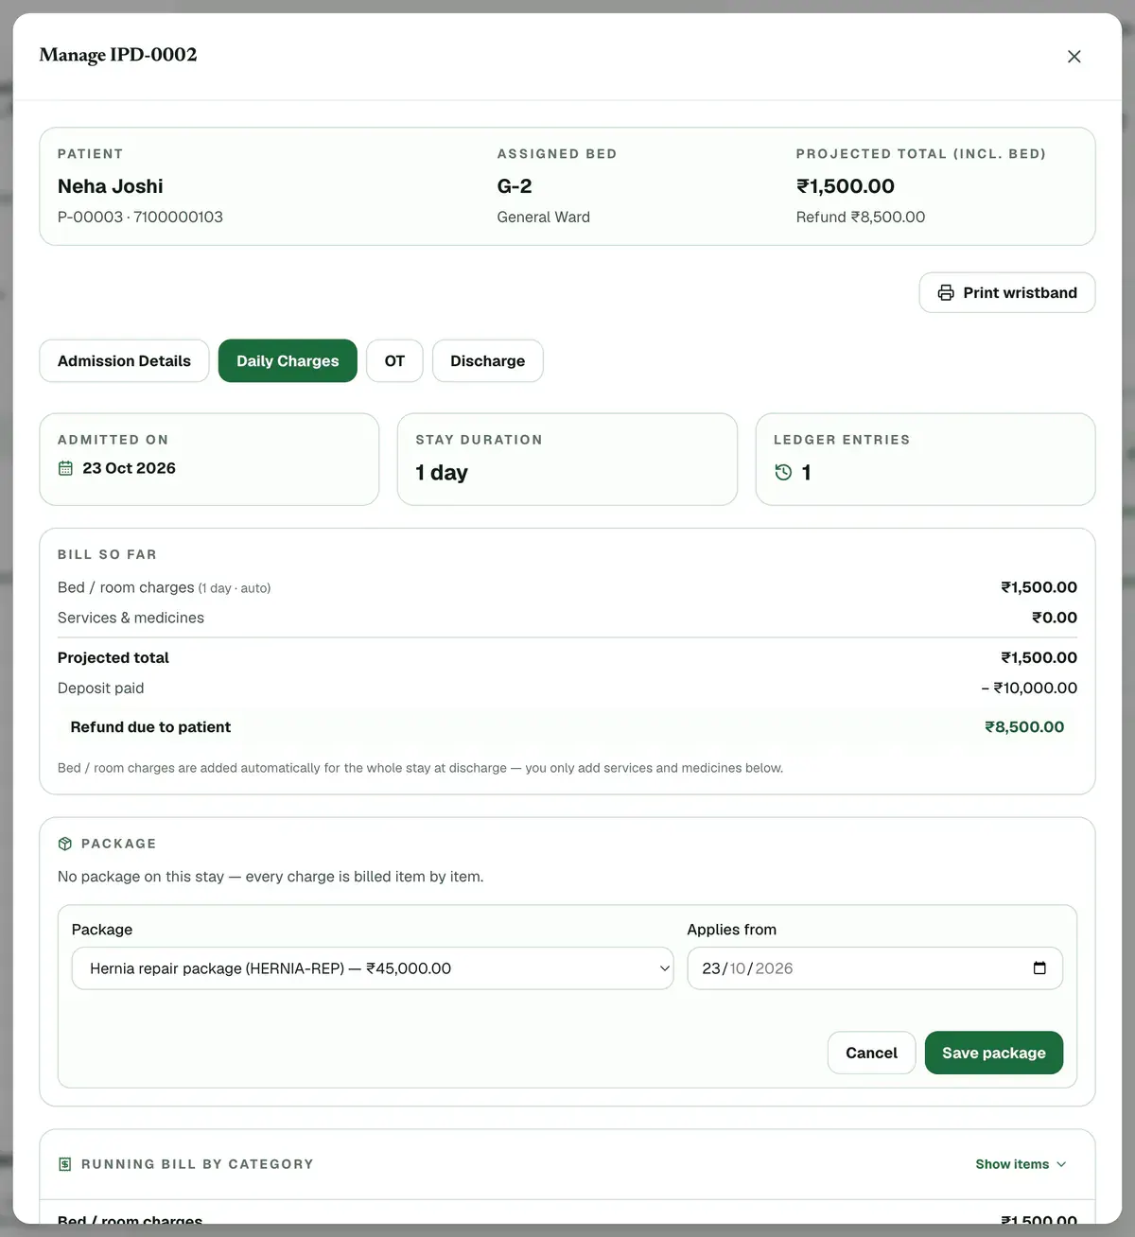The image size is (1135, 1237).
Task: Select patient name Neha Joshi
Action: click(111, 186)
